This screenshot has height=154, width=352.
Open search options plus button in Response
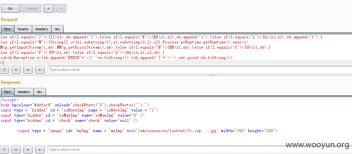coord(28,149)
